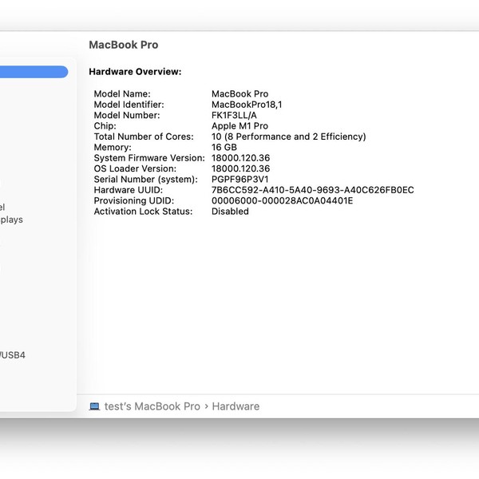
Task: Click the "Serial Number (system):" label
Action: click(x=145, y=180)
